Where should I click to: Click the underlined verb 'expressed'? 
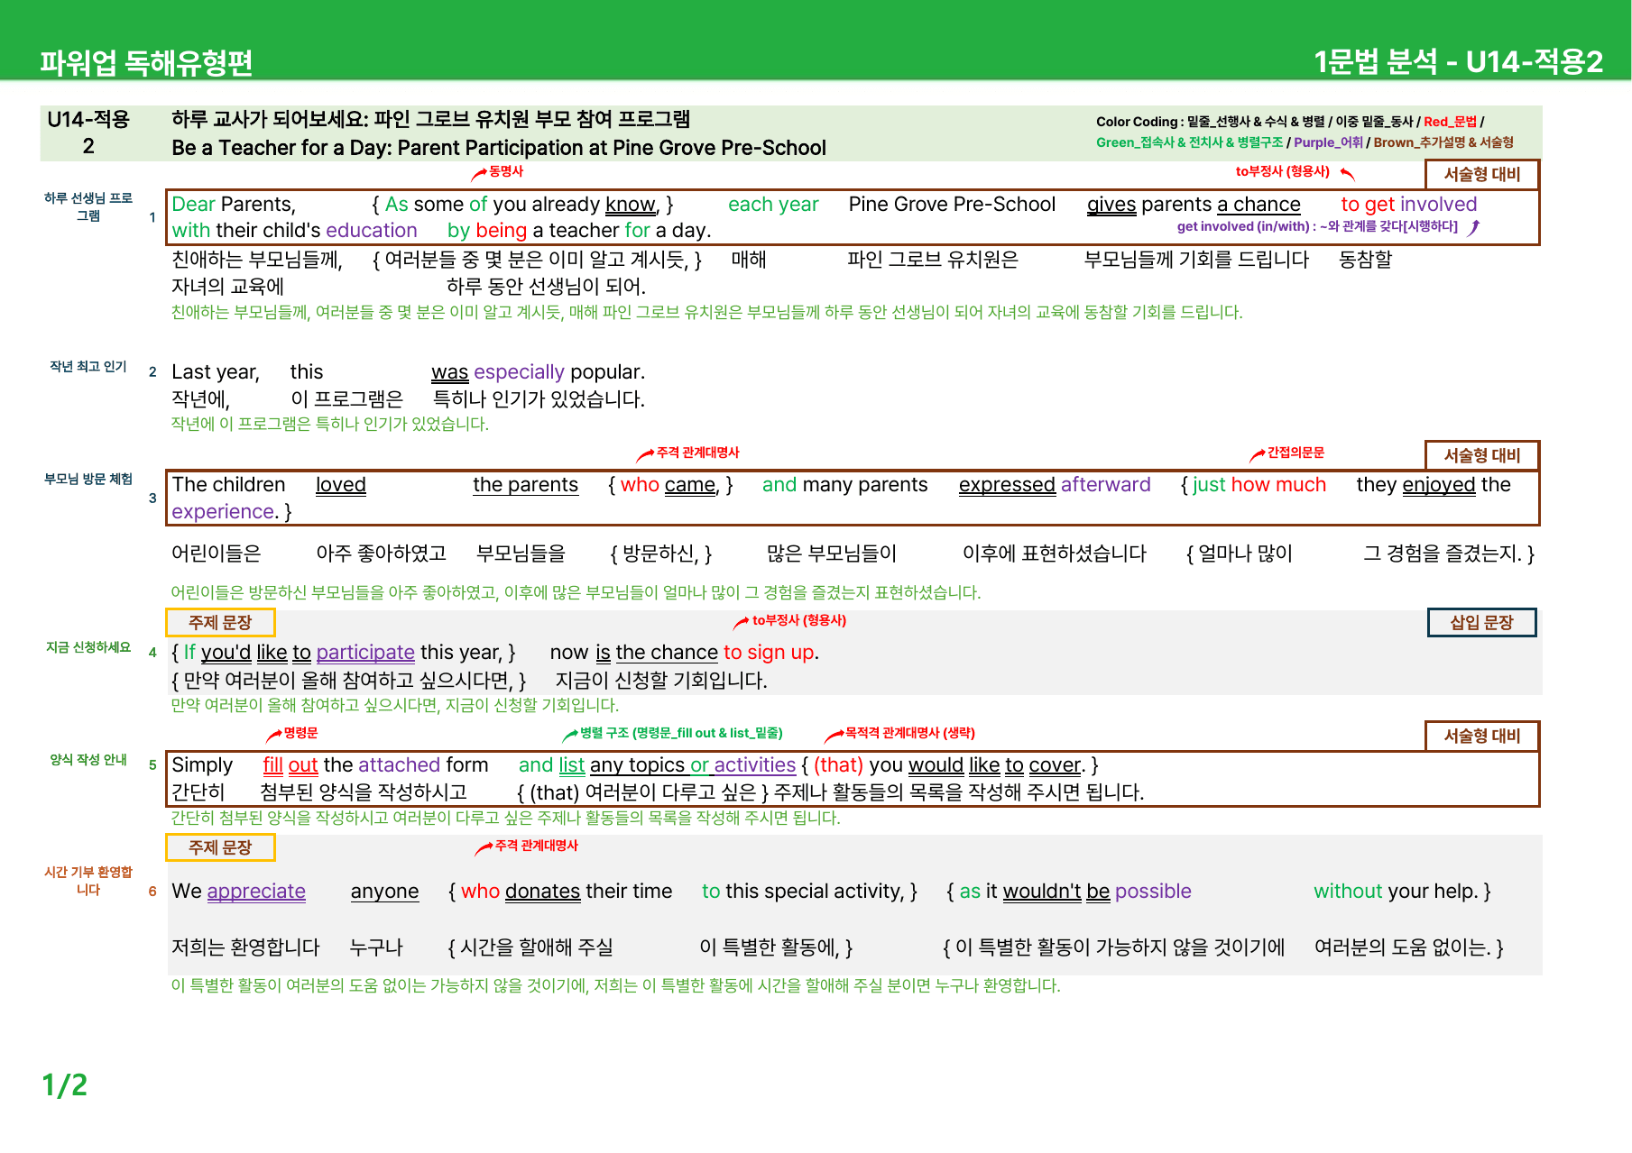click(1007, 485)
